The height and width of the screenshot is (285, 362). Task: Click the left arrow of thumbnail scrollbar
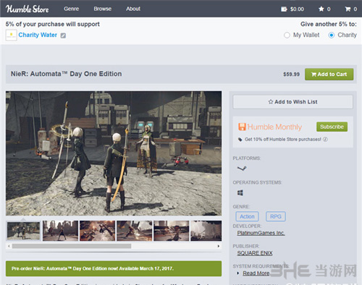tap(9, 246)
